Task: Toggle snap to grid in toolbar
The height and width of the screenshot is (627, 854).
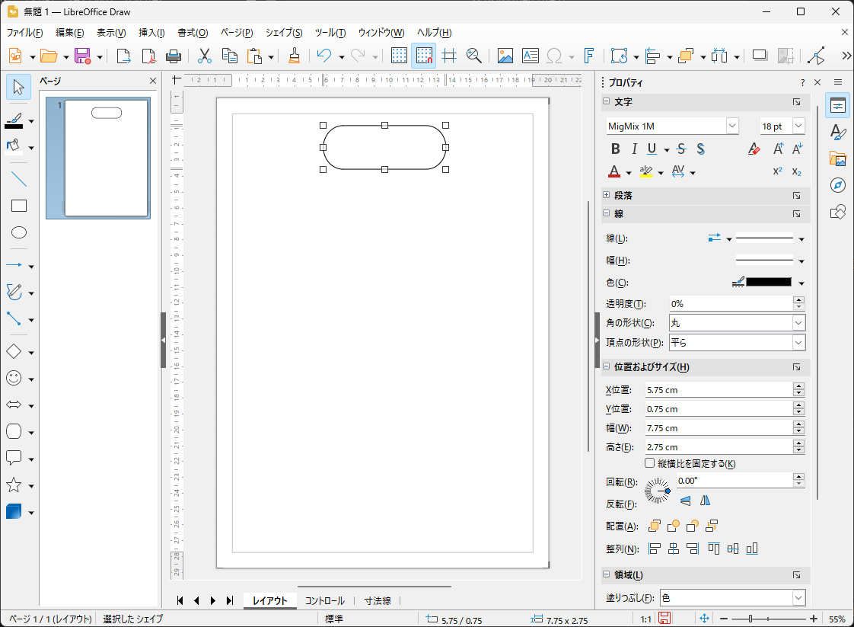Action: coord(423,55)
